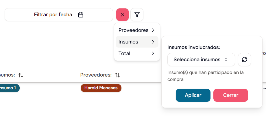Click the up-down chevron in Selecciona insumos

pyautogui.click(x=226, y=59)
